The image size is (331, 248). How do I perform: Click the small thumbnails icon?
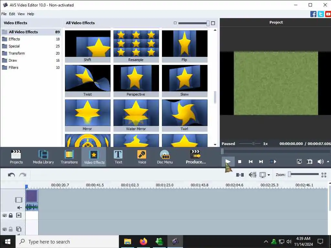175,23
